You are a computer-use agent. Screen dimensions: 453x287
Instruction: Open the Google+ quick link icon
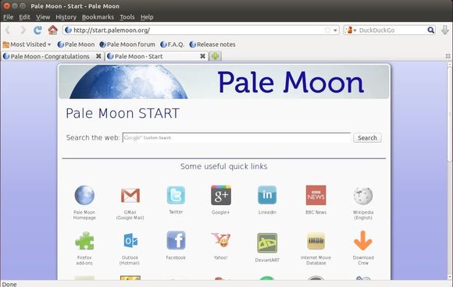tap(221, 195)
